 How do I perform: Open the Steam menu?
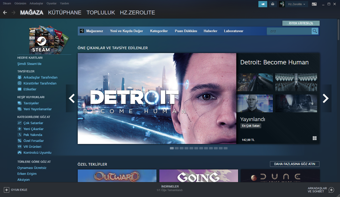(x=7, y=4)
